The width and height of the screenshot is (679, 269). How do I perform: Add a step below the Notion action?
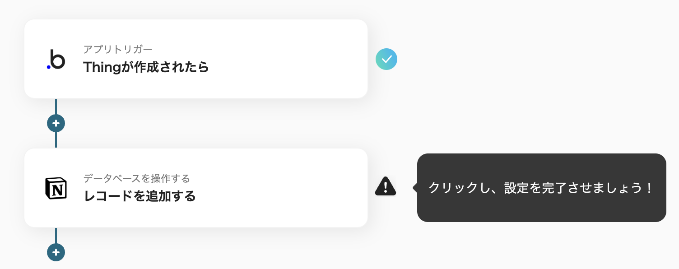click(x=56, y=252)
